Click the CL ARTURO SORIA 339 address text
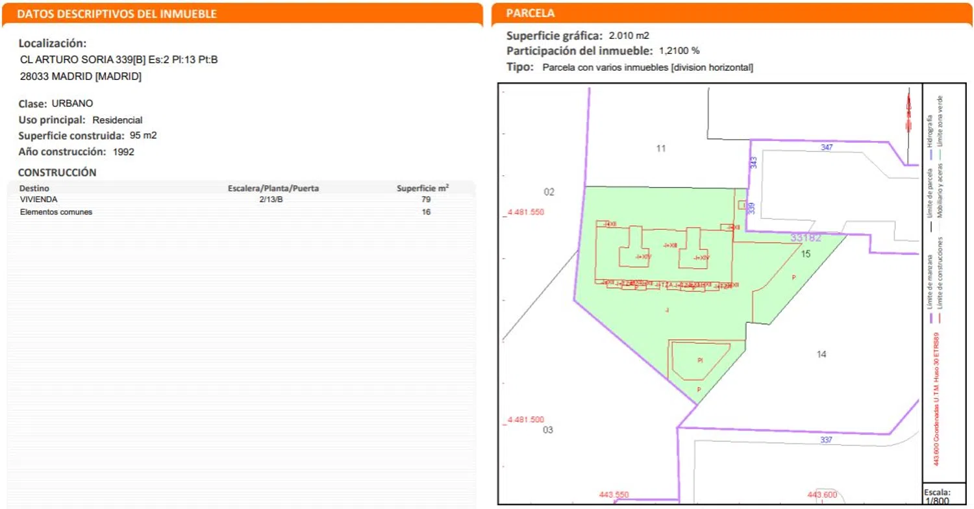The height and width of the screenshot is (509, 974). click(119, 60)
